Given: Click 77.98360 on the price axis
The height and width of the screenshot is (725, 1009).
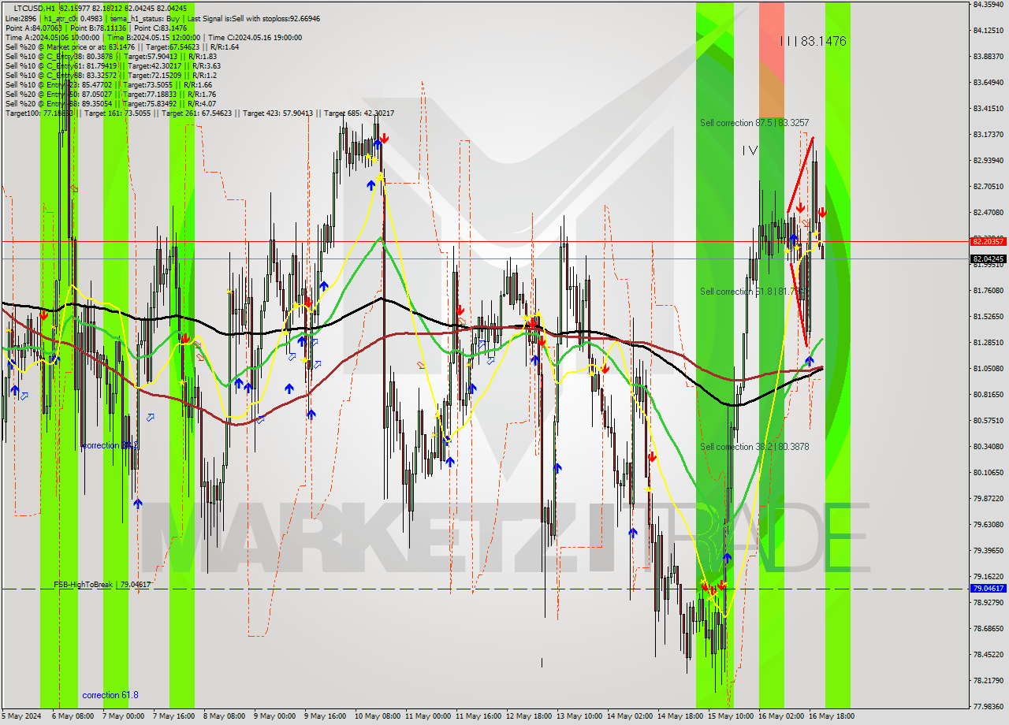Looking at the screenshot, I should tap(989, 707).
